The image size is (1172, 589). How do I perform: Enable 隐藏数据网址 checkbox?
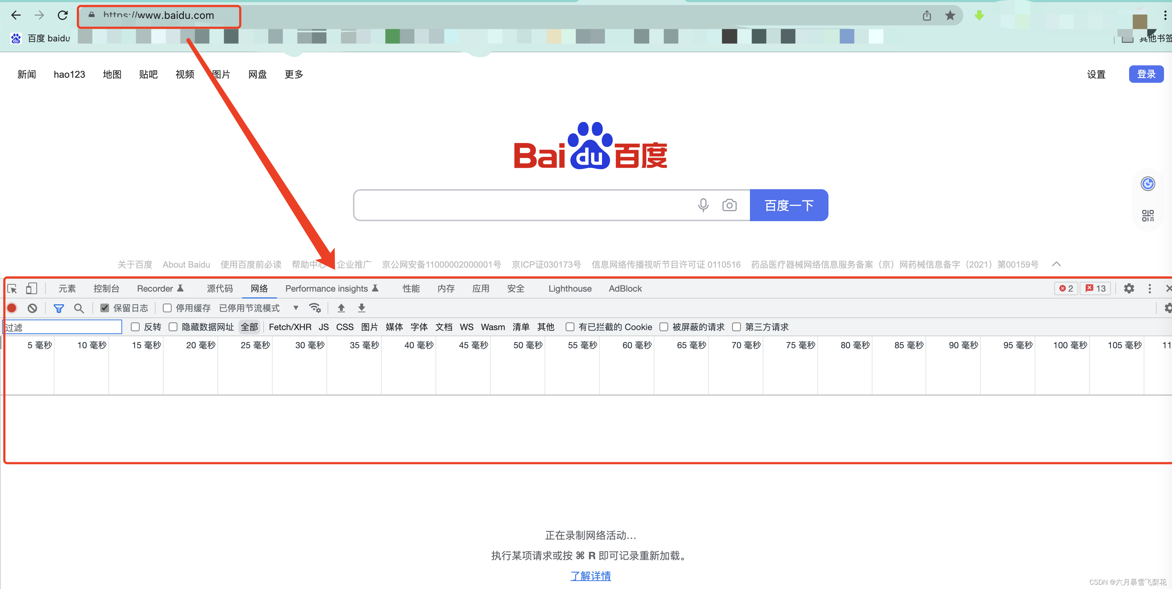pos(173,327)
